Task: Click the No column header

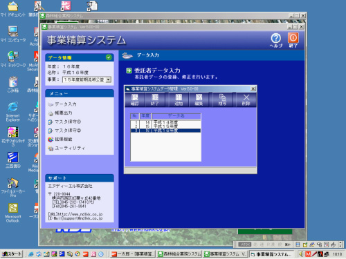Action: (135, 115)
